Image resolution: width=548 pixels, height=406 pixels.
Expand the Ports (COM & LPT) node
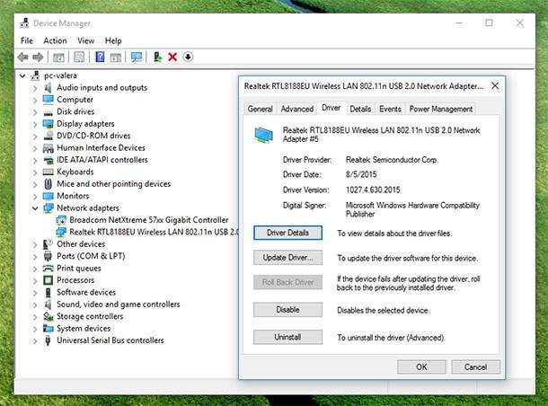(35, 257)
